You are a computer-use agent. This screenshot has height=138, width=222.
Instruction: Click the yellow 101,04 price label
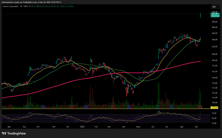tap(214, 108)
